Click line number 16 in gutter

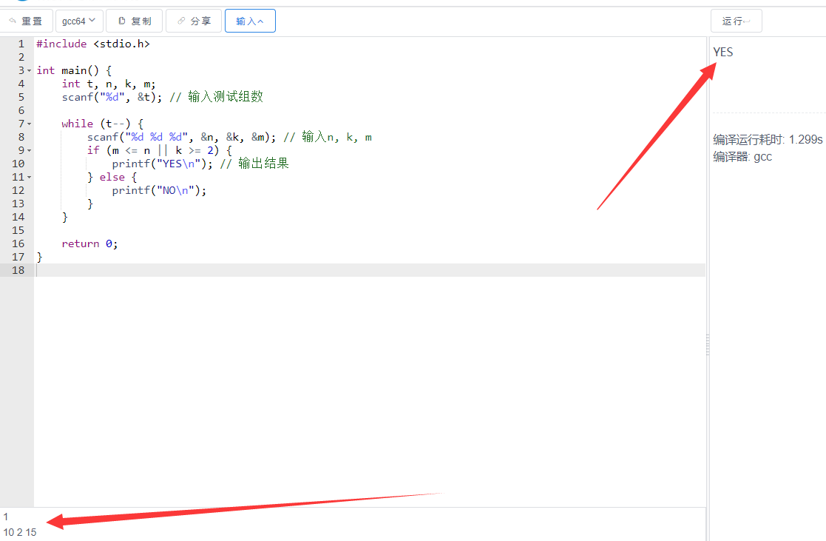coord(18,243)
